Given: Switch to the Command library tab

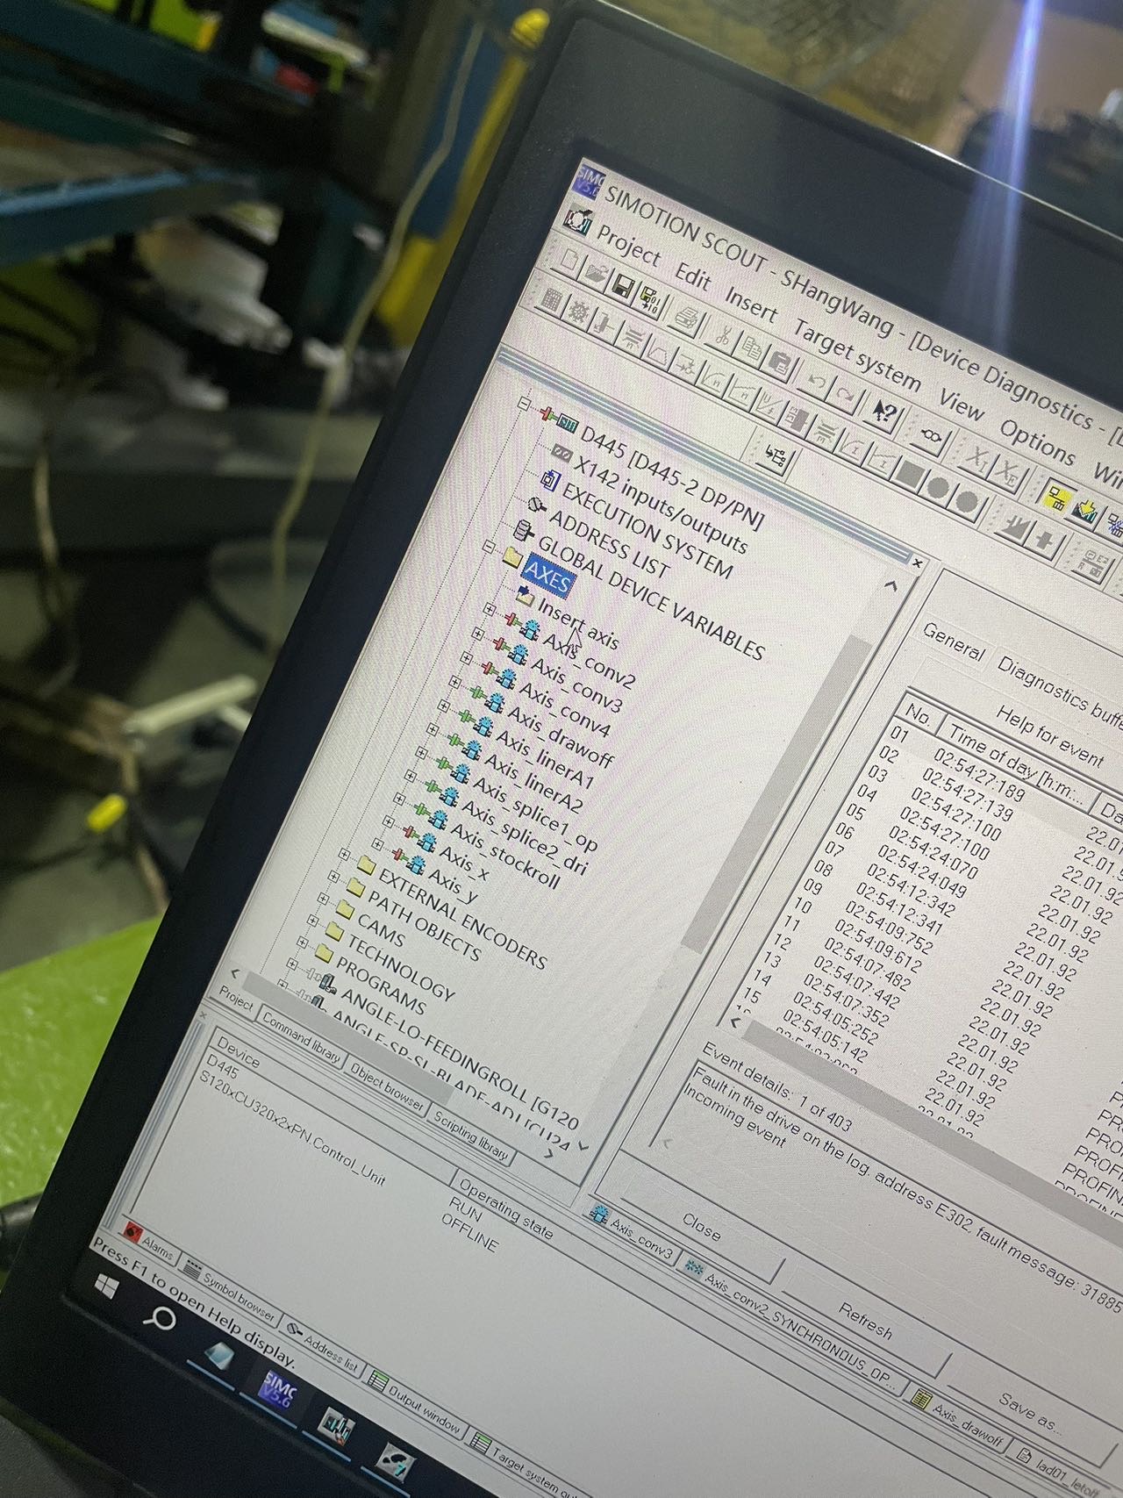Looking at the screenshot, I should point(300,1039).
